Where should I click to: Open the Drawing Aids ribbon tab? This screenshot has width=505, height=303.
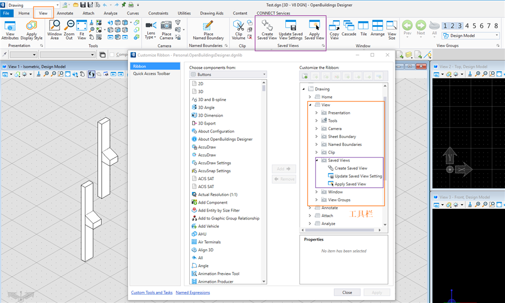point(212,13)
